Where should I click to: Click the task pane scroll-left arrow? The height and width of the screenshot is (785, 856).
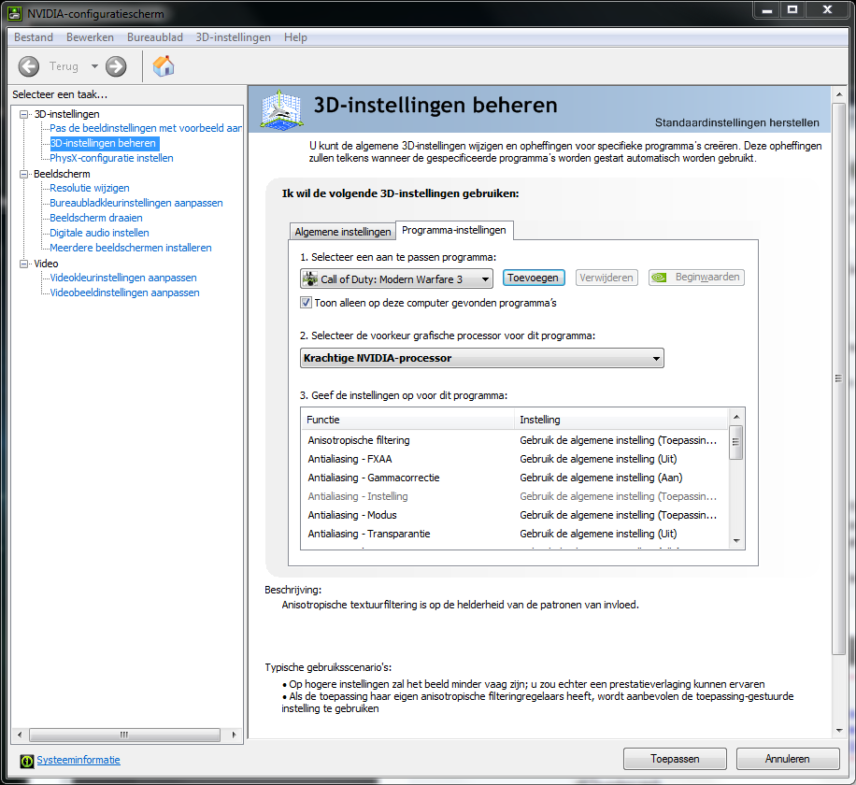[x=19, y=735]
